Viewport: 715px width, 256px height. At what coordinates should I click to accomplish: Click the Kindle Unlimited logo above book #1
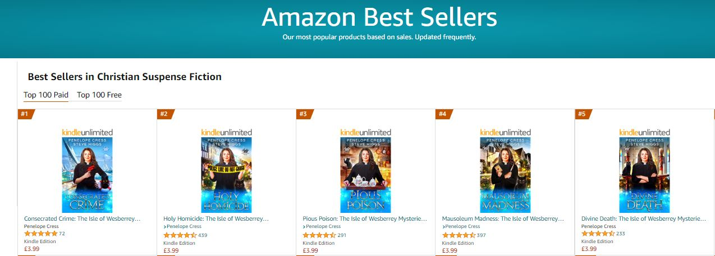pos(87,132)
